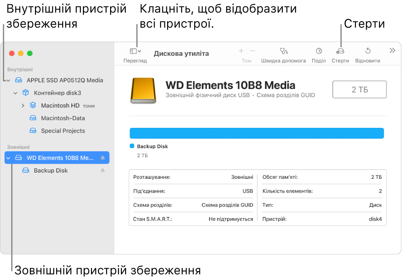Click the large orange external drive image

tap(143, 91)
